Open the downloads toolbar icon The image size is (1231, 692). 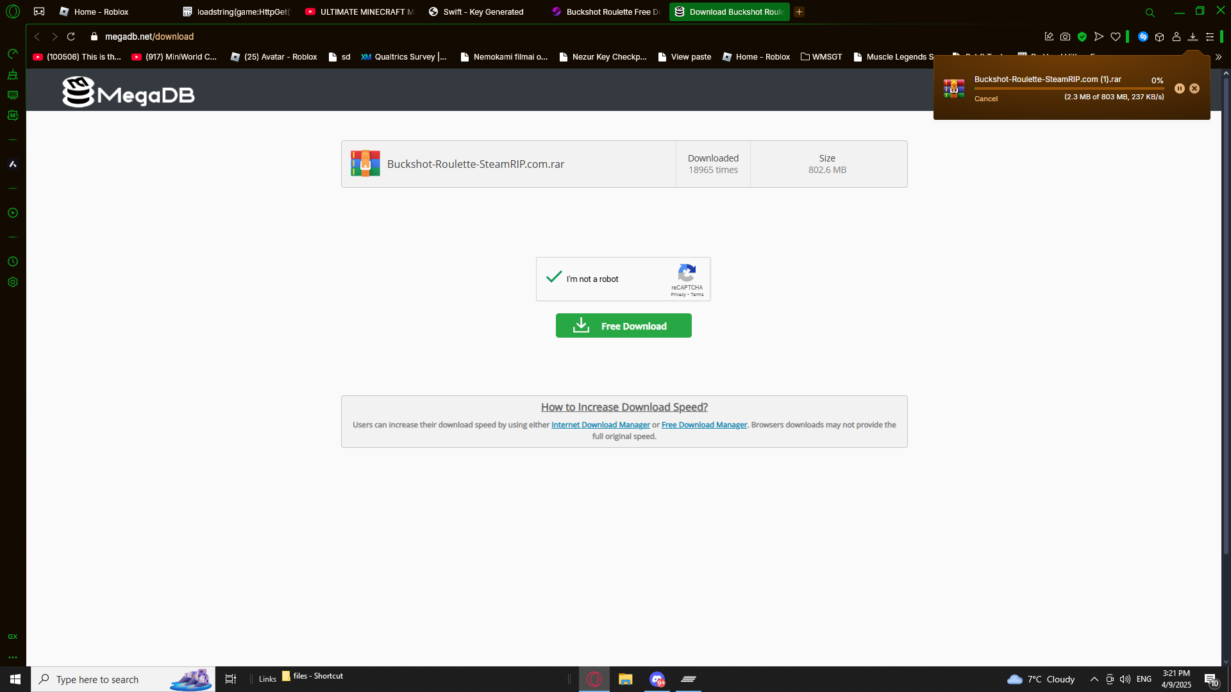pos(1193,37)
